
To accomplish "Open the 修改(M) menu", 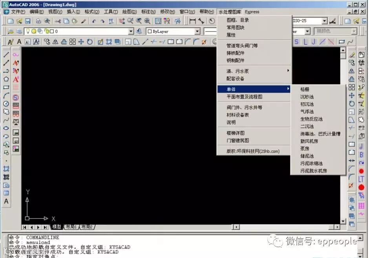I will pyautogui.click(x=167, y=11).
